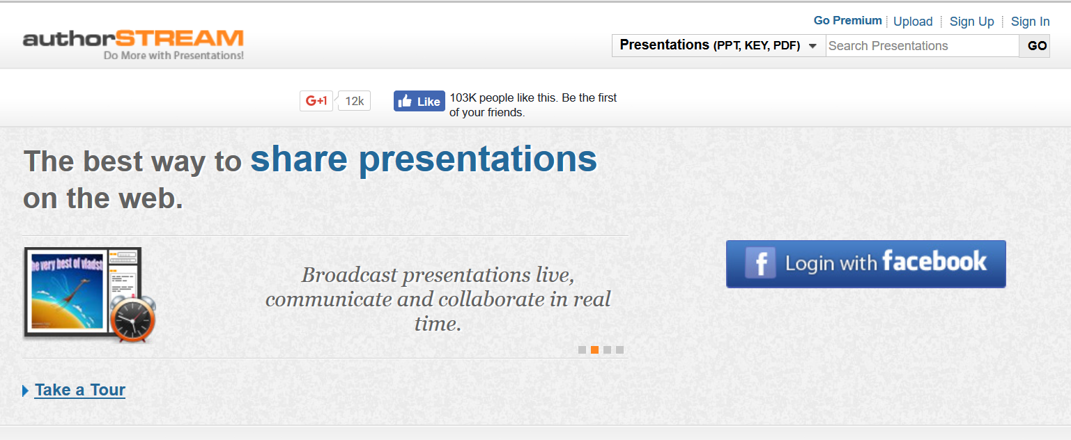Click the 'share presentations' headline text
The width and height of the screenshot is (1071, 440).
pyautogui.click(x=424, y=159)
